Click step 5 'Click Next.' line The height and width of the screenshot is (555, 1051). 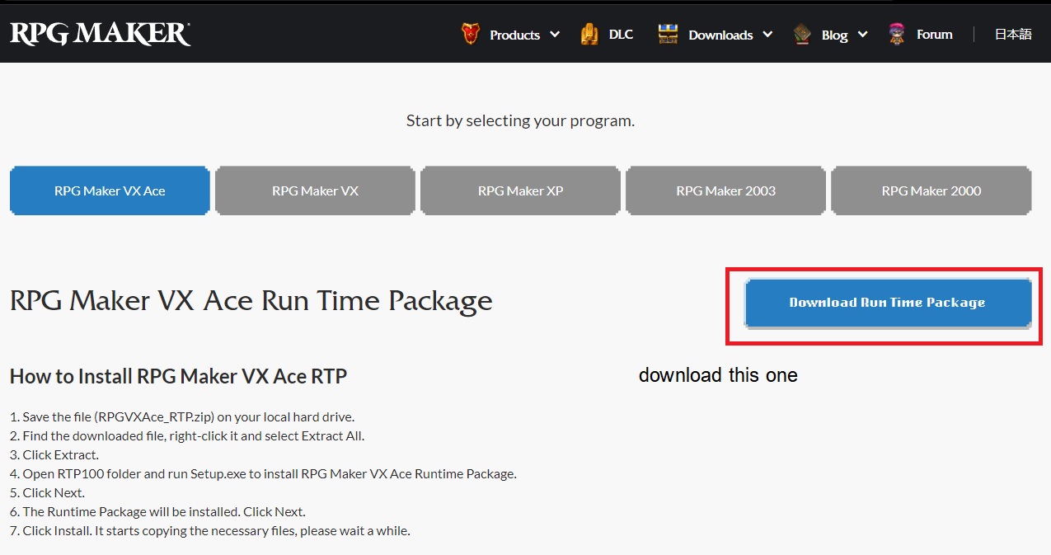(47, 492)
